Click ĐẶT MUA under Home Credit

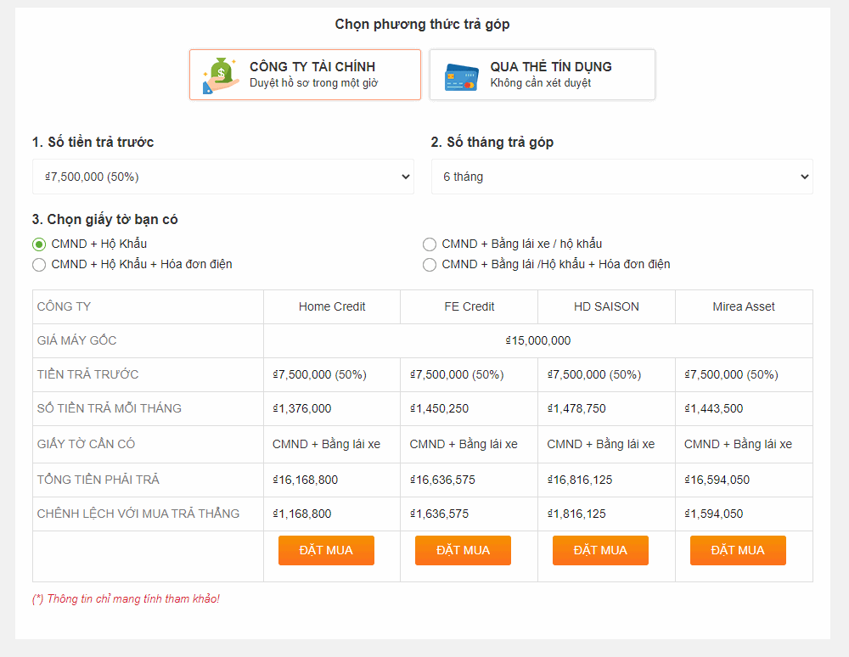point(326,550)
